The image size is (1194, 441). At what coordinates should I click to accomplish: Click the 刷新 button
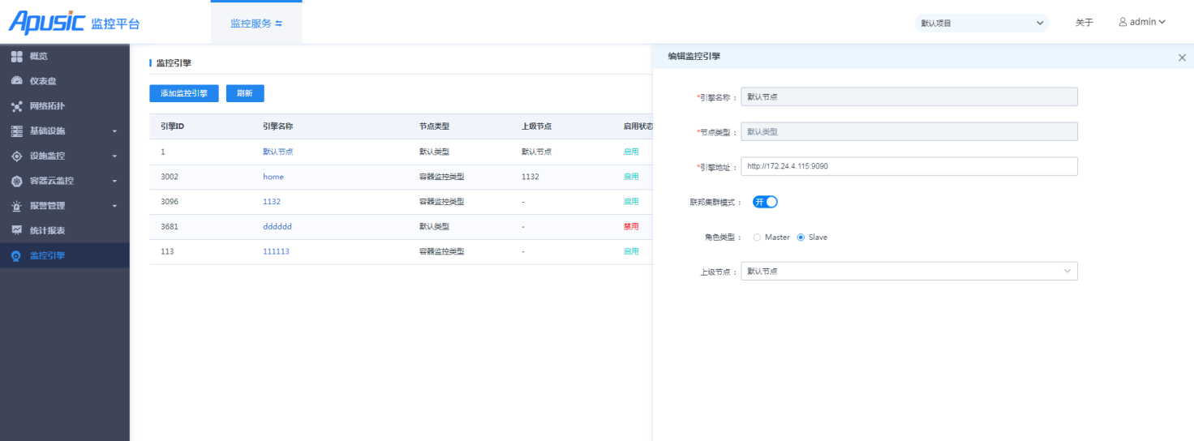pyautogui.click(x=245, y=93)
